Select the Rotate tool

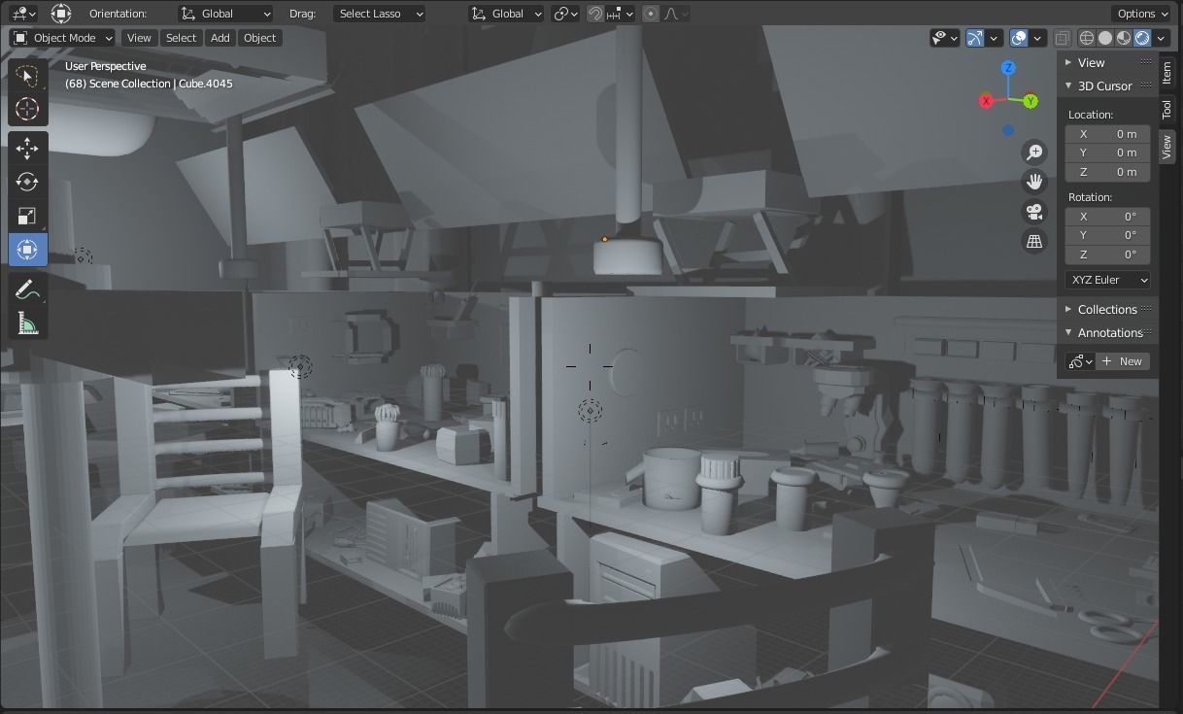pyautogui.click(x=27, y=182)
